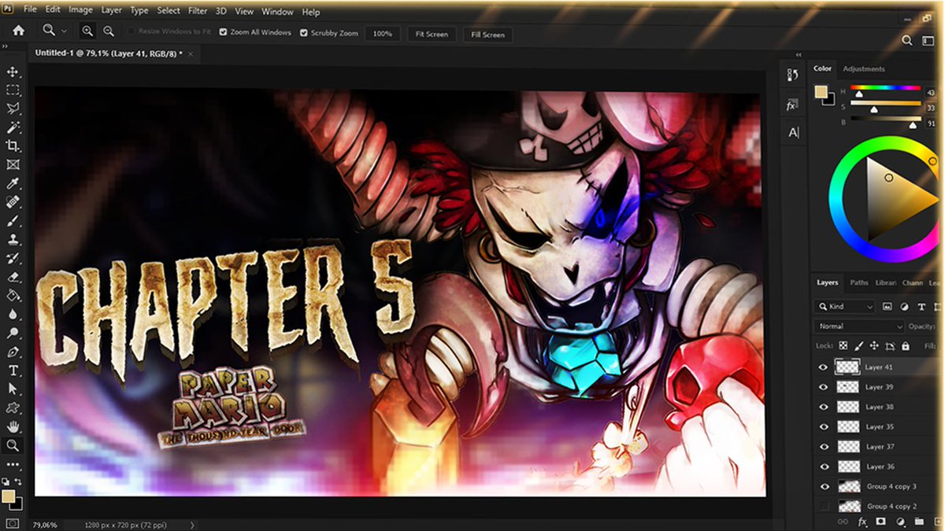Image resolution: width=945 pixels, height=531 pixels.
Task: Select the Move tool
Action: [x=13, y=72]
